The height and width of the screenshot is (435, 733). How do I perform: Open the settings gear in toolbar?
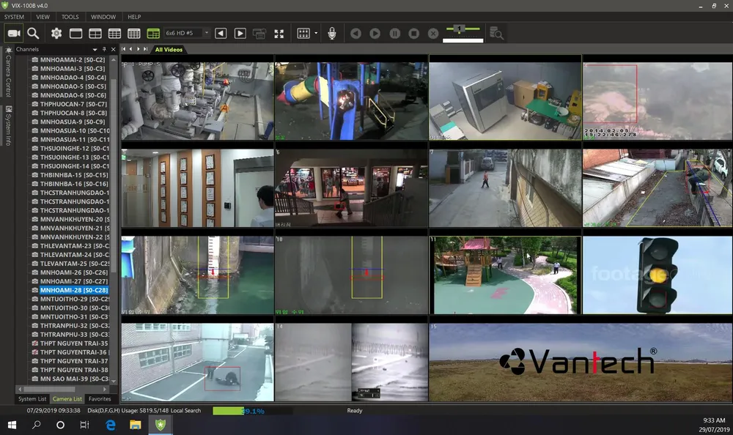56,33
